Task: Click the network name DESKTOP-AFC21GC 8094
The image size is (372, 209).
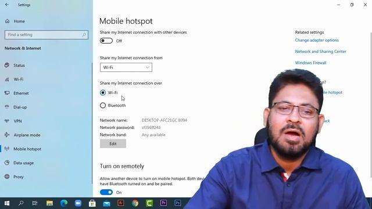Action: coord(164,120)
